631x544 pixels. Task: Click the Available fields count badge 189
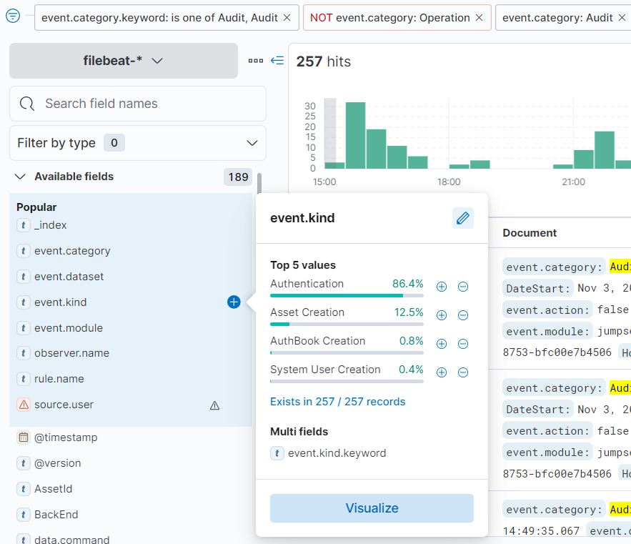click(238, 177)
